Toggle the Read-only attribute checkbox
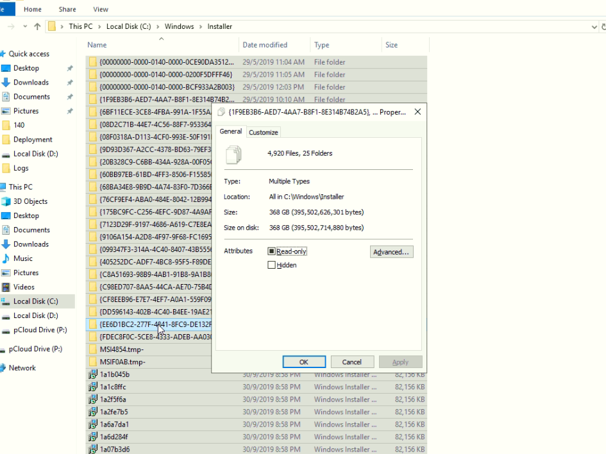The height and width of the screenshot is (454, 606). point(272,251)
